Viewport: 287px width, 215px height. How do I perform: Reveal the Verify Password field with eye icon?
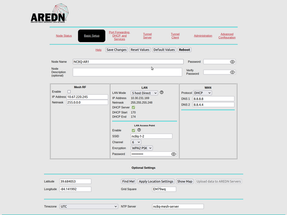click(232, 72)
